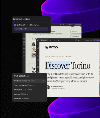The height and width of the screenshot is (118, 100).
Task: Switch to the Webinars tab in back window
Action: [70, 25]
